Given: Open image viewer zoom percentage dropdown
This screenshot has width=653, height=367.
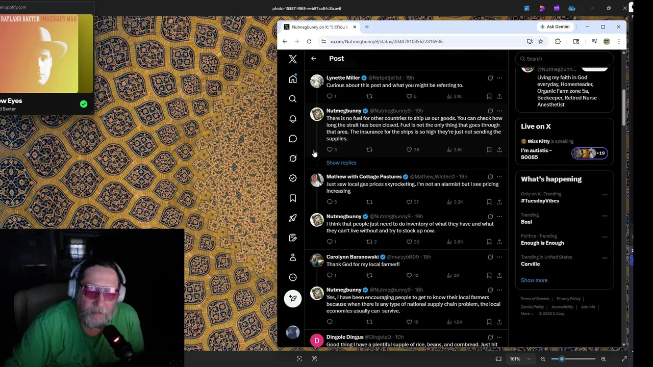Looking at the screenshot, I should coord(519,359).
